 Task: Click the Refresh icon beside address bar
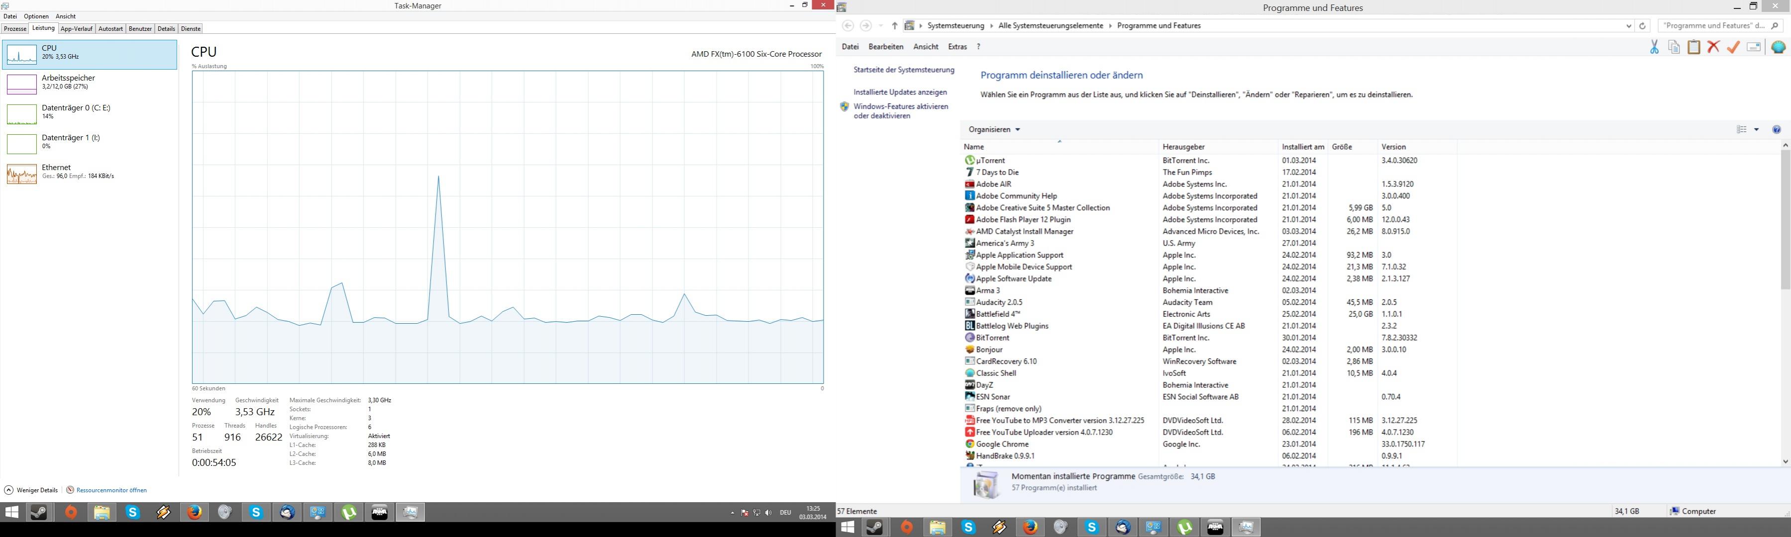1642,26
